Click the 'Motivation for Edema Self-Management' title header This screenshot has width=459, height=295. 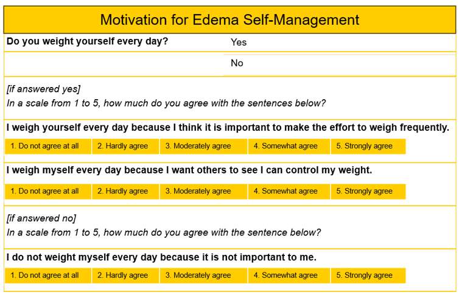coord(229,19)
